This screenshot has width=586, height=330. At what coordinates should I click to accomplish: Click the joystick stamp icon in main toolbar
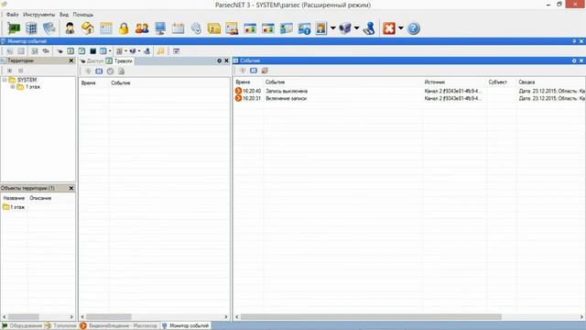(369, 28)
